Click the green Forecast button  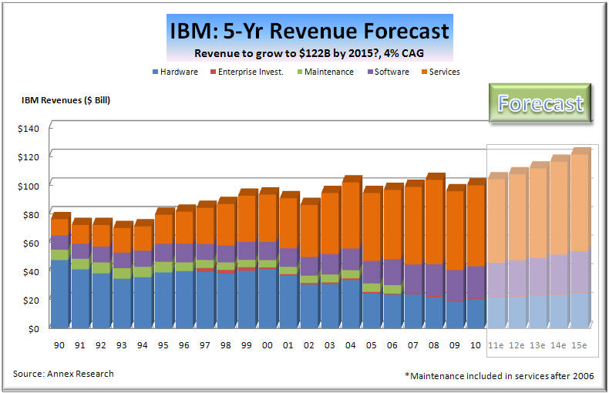pyautogui.click(x=540, y=103)
